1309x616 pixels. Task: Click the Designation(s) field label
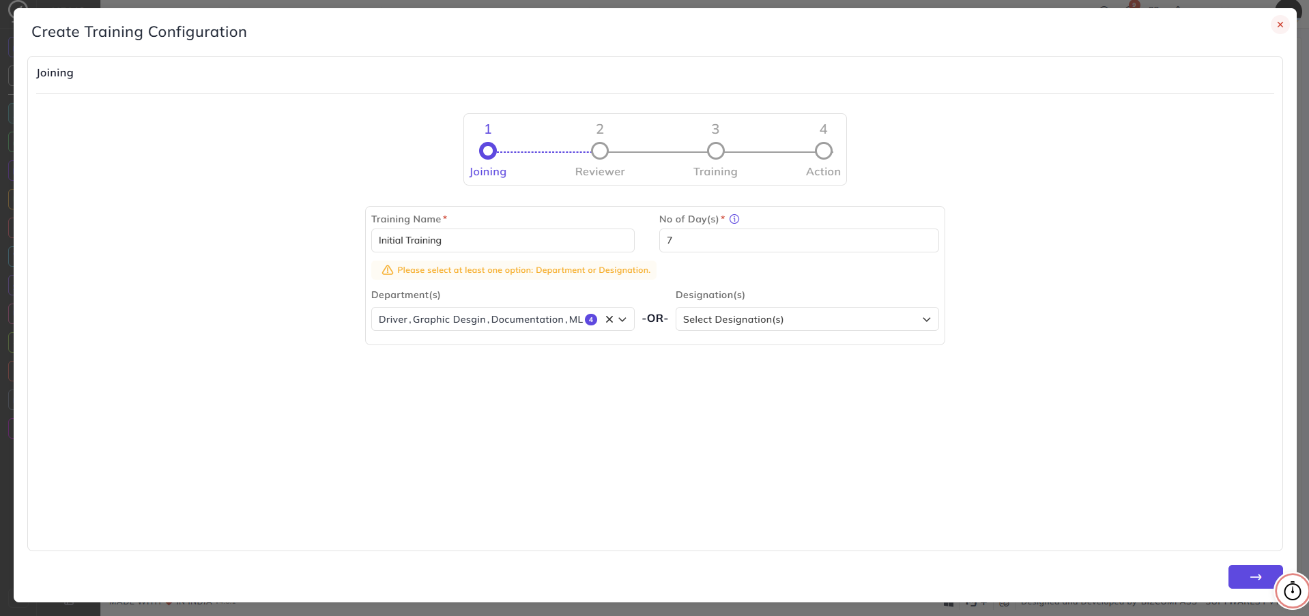[x=710, y=295]
